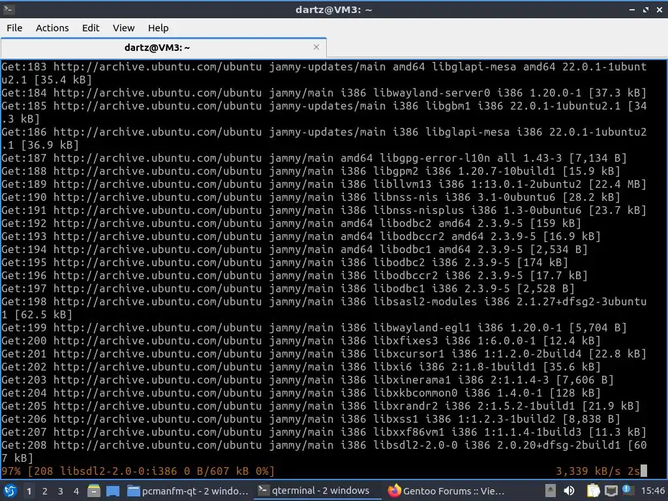668x501 pixels.
Task: Click the 15:46 clock
Action: (x=652, y=491)
